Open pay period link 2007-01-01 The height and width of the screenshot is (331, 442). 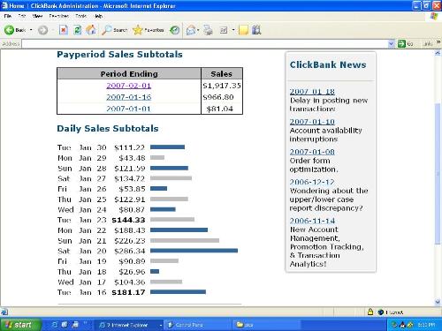point(129,109)
